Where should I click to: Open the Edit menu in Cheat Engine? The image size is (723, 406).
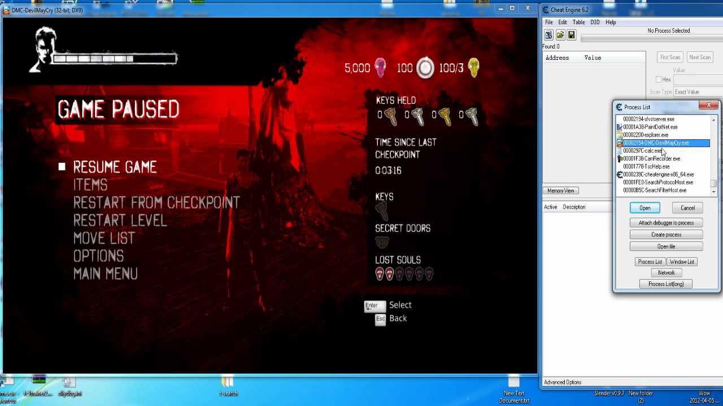[x=563, y=22]
